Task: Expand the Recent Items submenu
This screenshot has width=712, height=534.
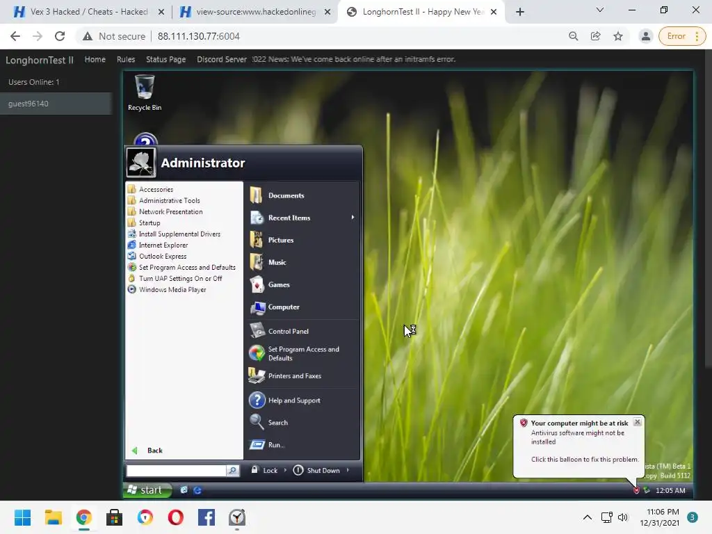Action: click(x=353, y=218)
